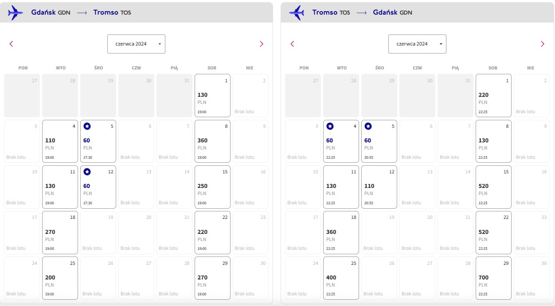The height and width of the screenshot is (306, 555).
Task: Select outbound flight on 25 June for 200 PLN
Action: [60, 278]
